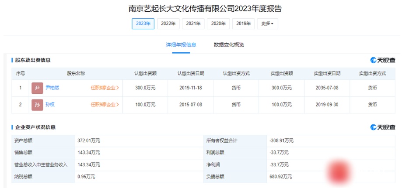Click the 孙 avatar icon

[38, 105]
